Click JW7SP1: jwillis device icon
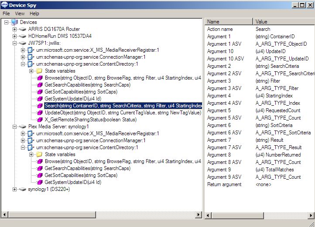The width and height of the screenshot is (315, 227). click(x=23, y=43)
